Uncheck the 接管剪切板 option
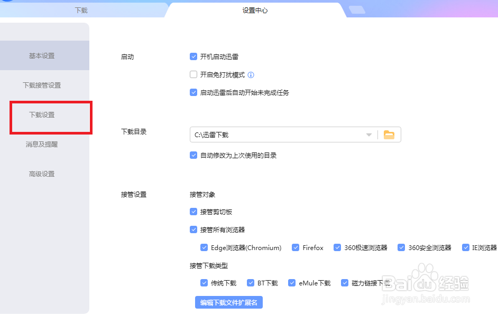Viewport: 498px width, 316px height. click(x=193, y=212)
